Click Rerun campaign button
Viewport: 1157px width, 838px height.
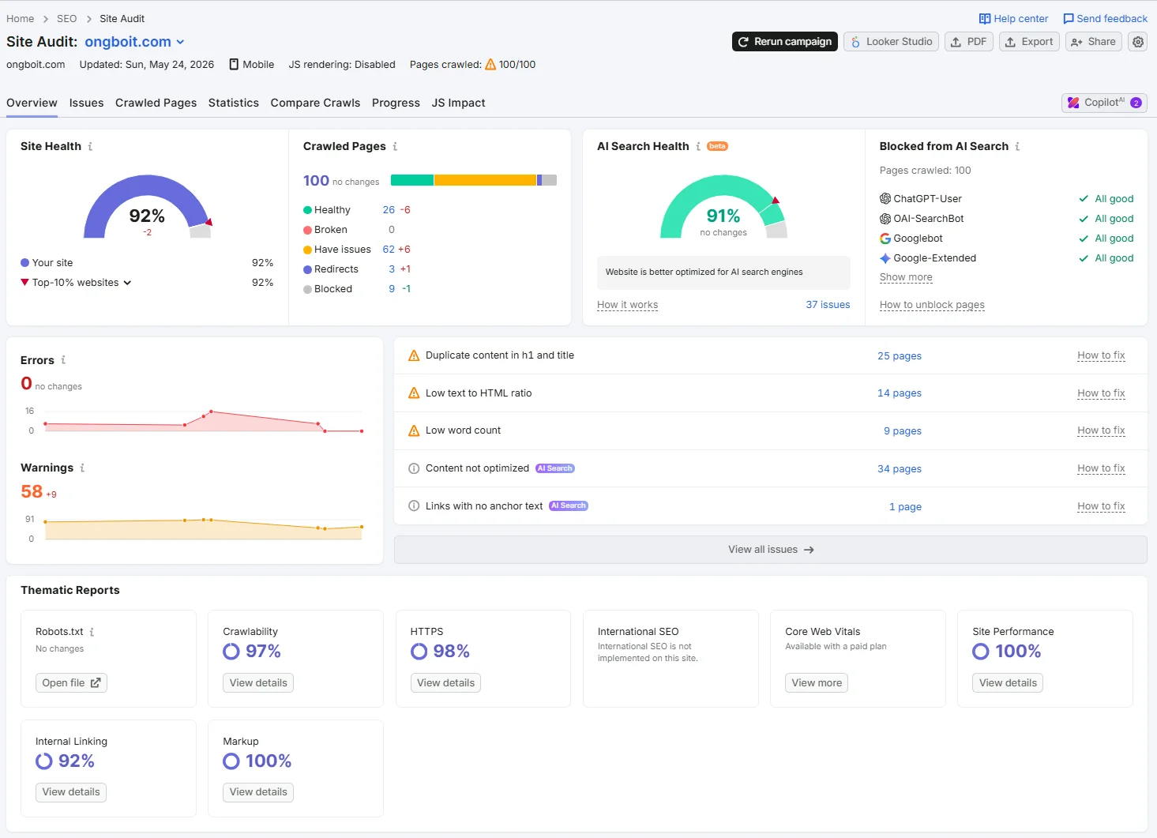[x=785, y=42]
